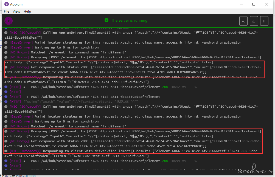Click the "Responding to client" line with 67a13302

(132, 153)
